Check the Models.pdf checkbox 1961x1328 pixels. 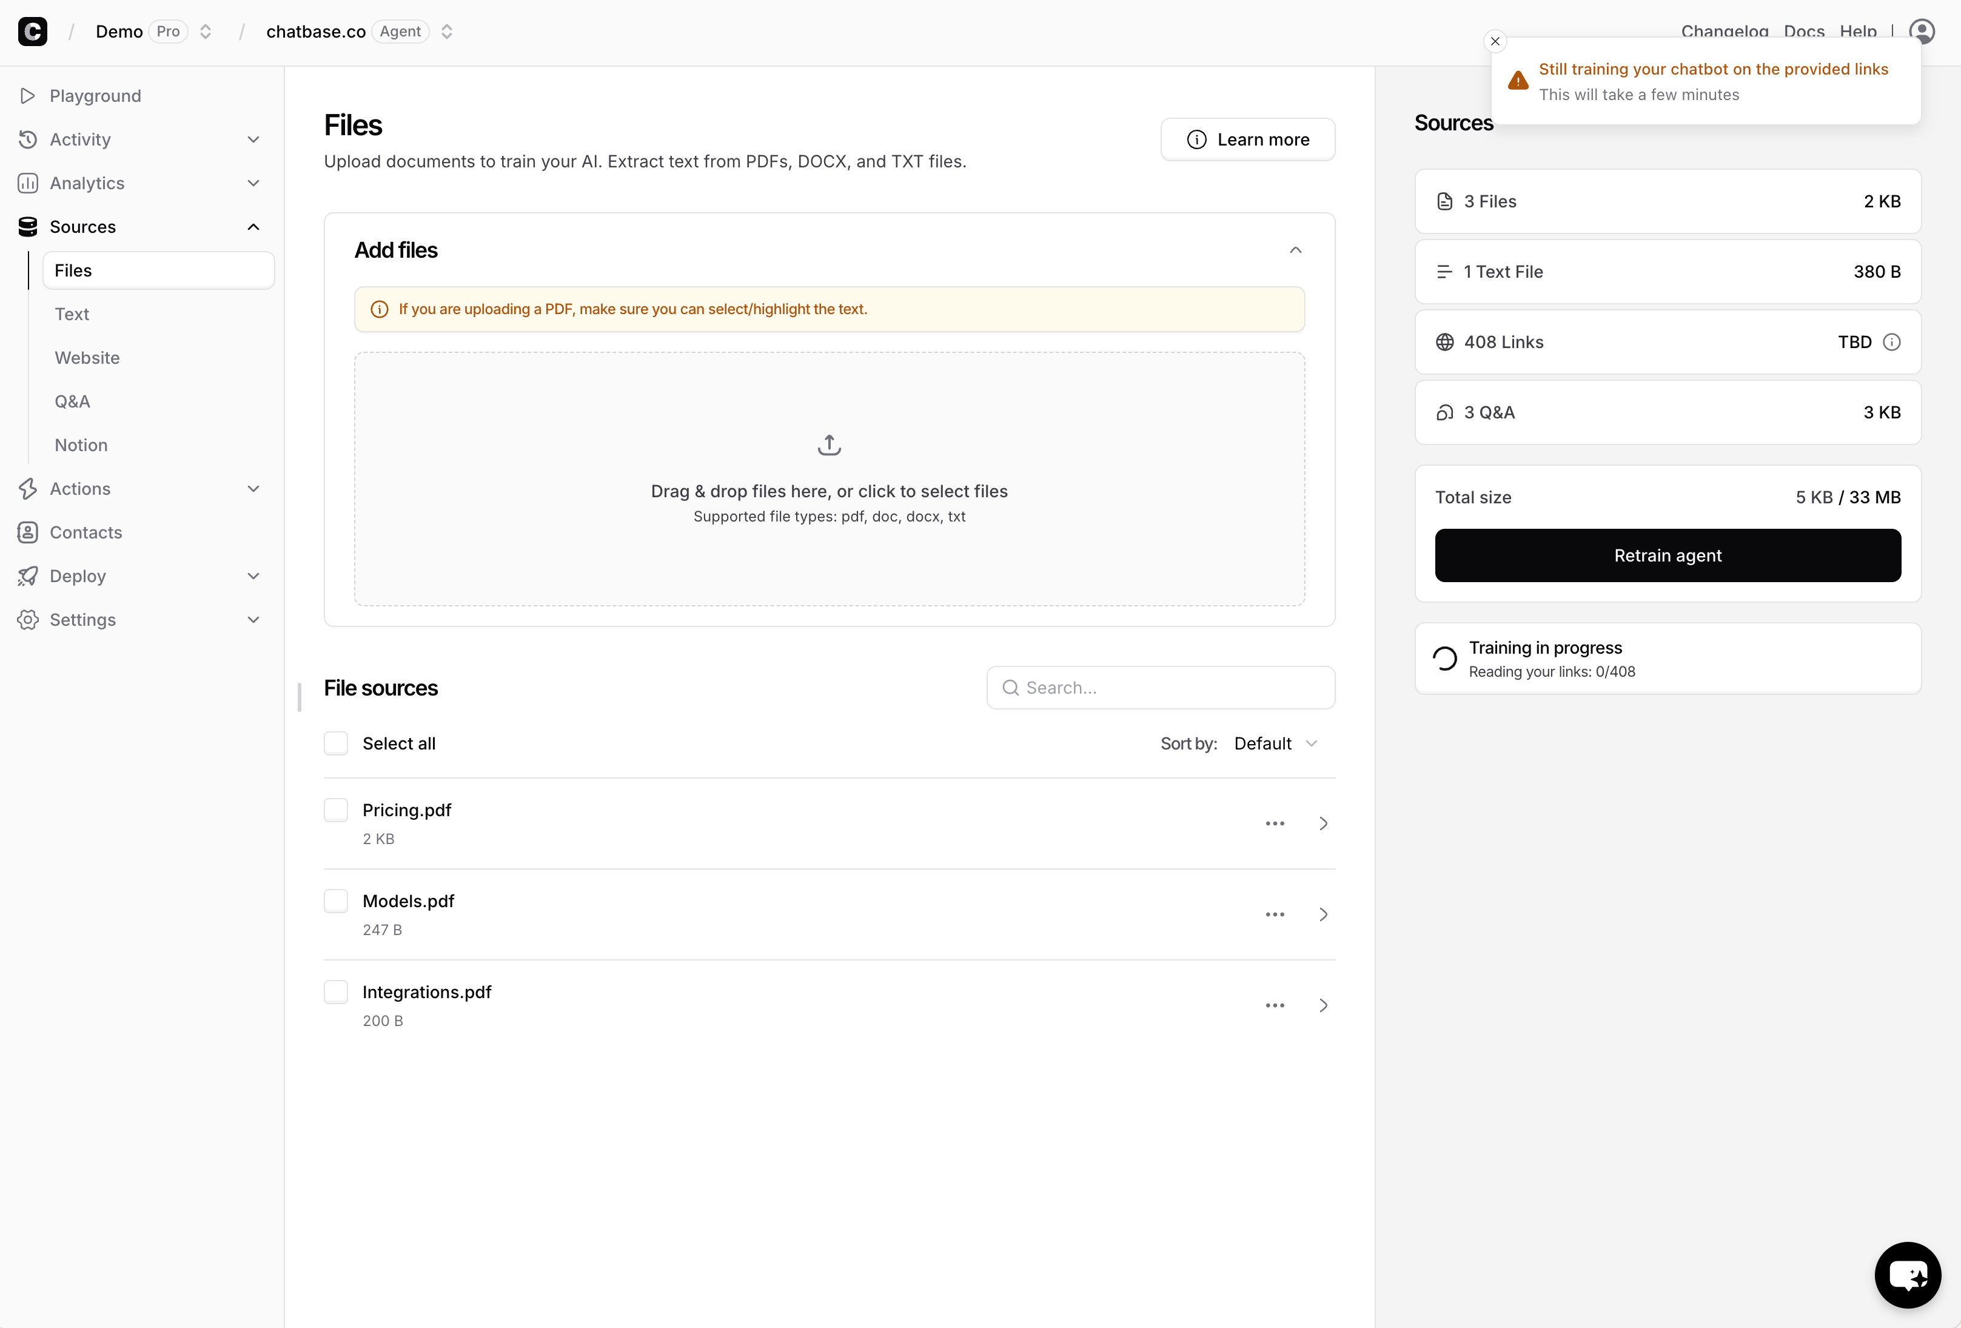click(336, 900)
